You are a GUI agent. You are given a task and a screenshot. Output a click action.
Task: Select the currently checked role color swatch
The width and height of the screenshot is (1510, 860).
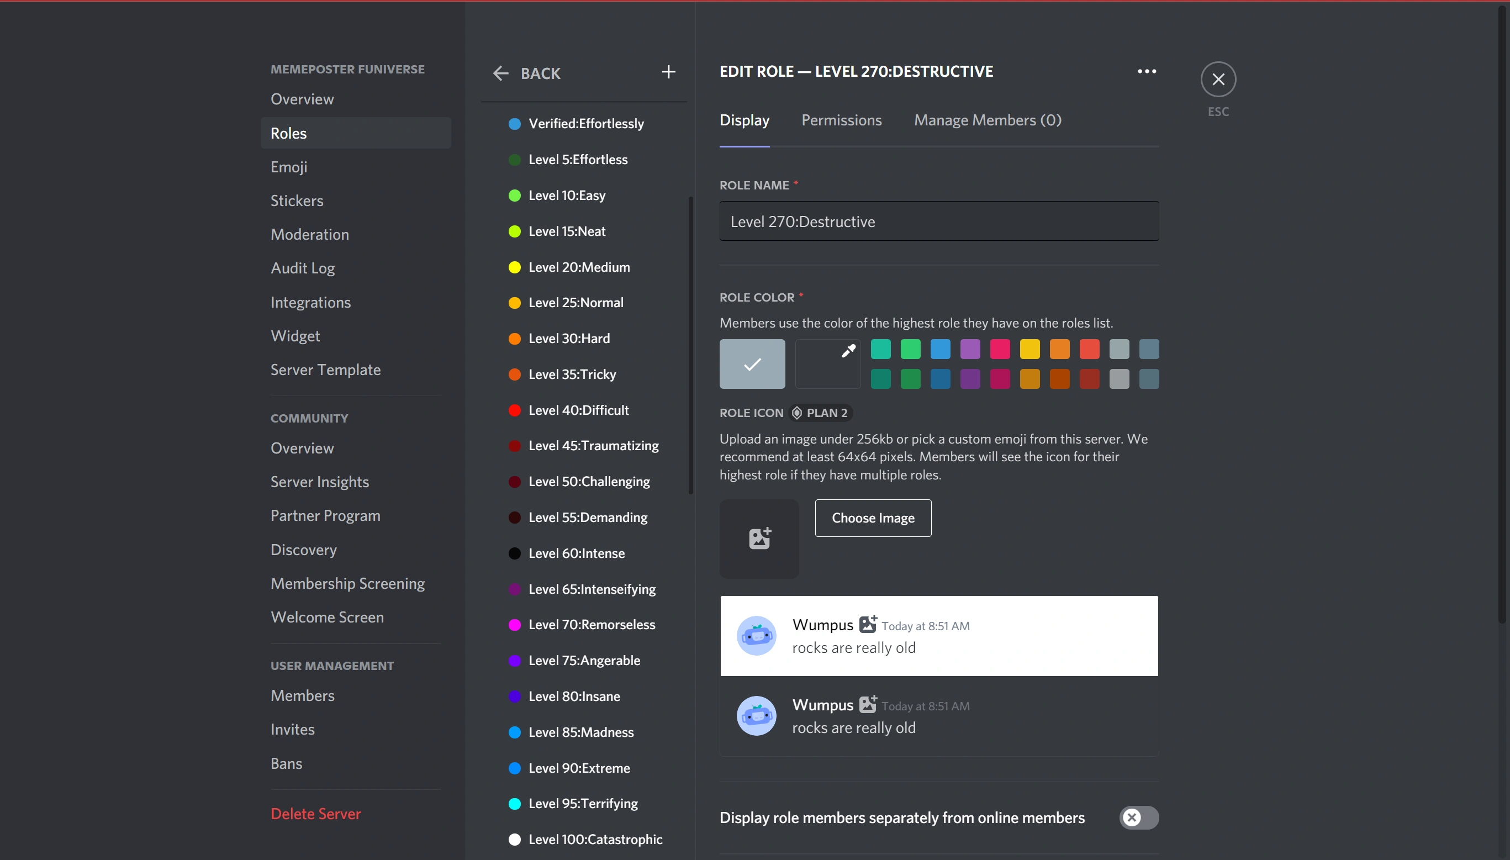coord(751,364)
